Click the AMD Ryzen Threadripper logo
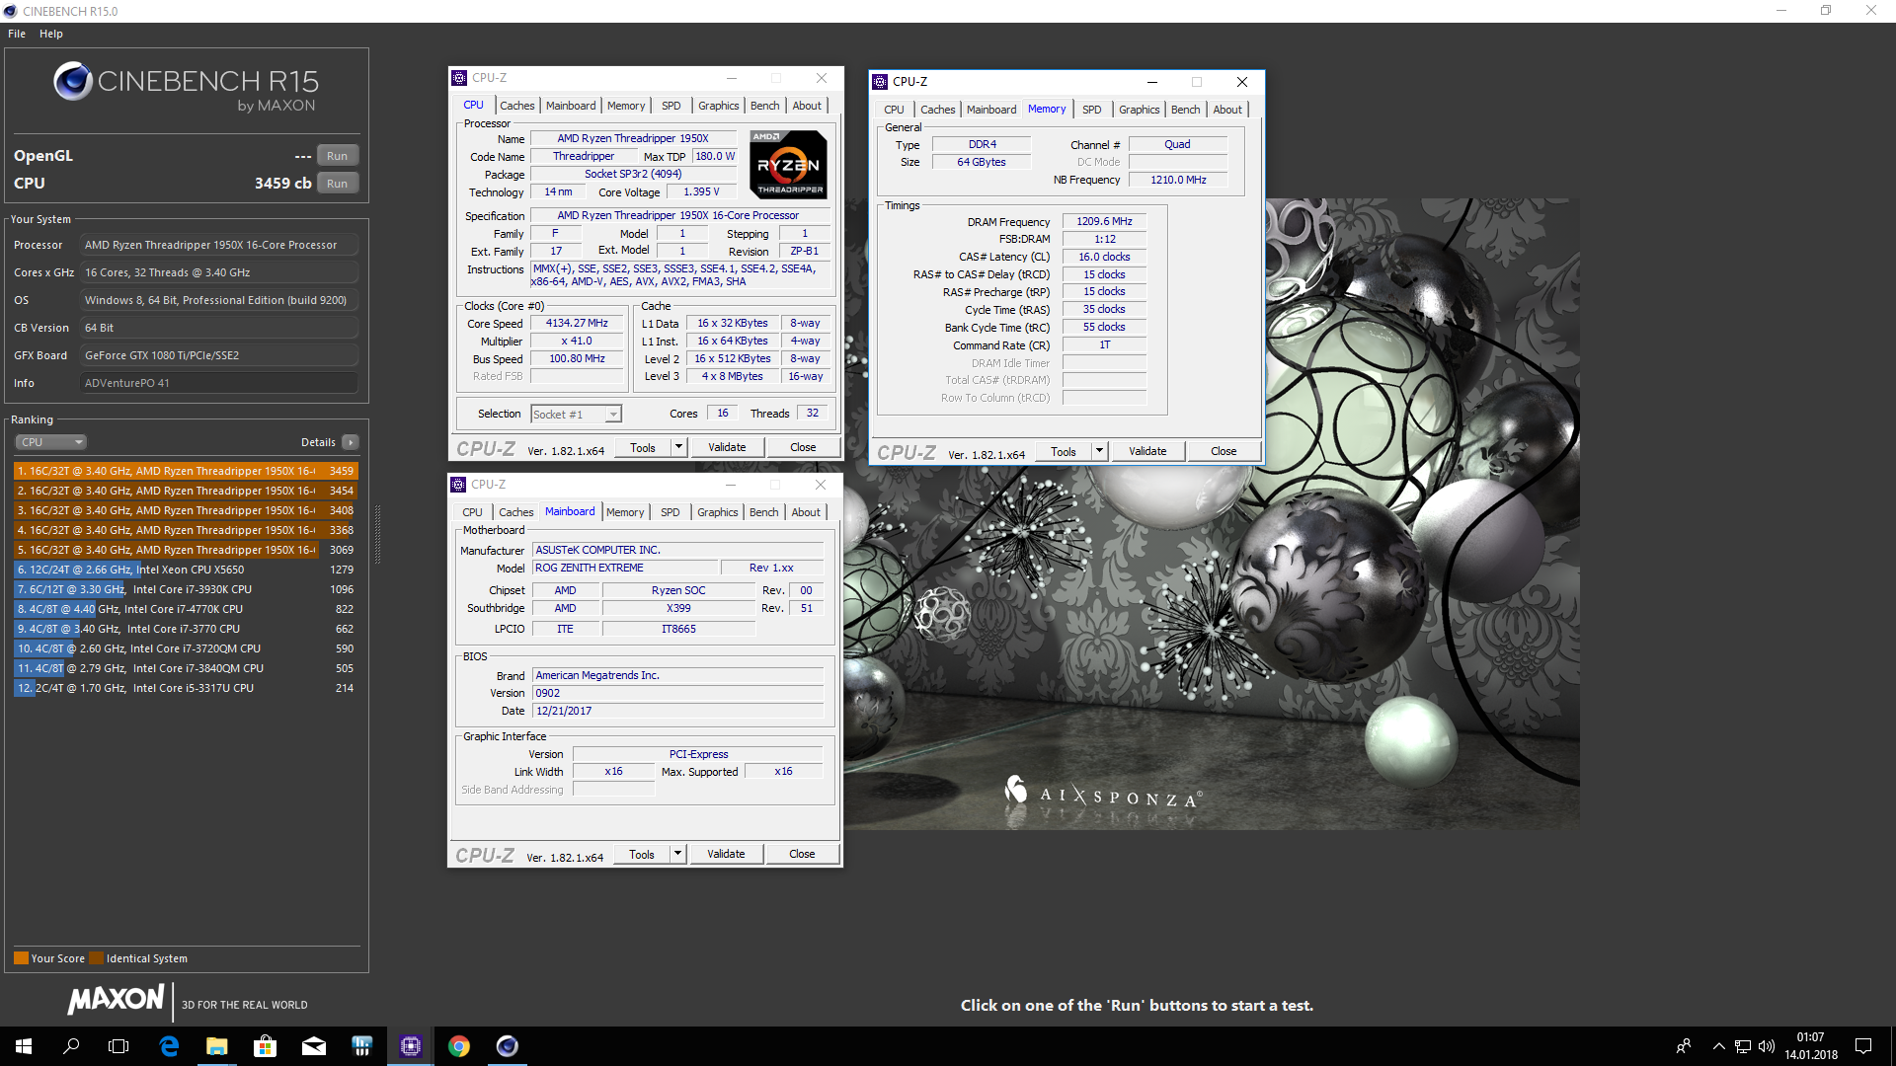 click(788, 164)
